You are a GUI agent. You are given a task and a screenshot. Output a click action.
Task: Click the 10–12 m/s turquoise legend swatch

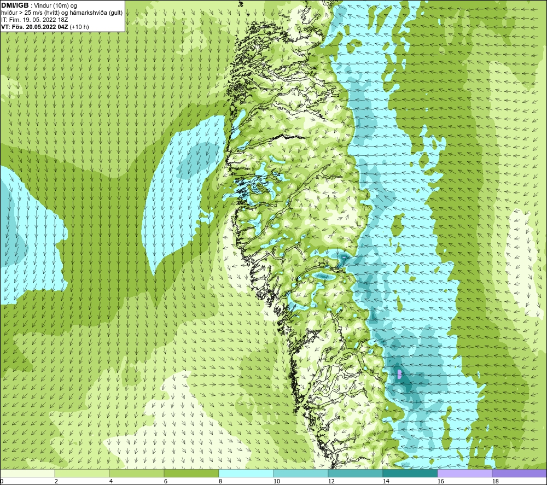[301, 473]
